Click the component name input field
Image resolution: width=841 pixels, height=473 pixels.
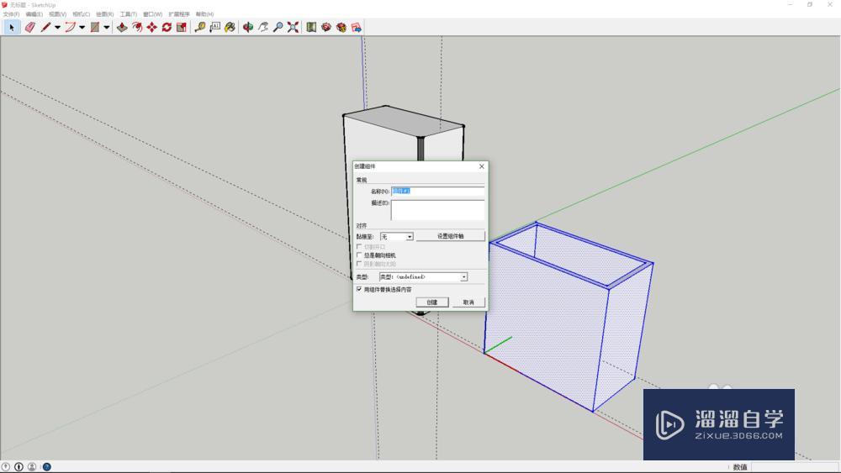tap(437, 192)
